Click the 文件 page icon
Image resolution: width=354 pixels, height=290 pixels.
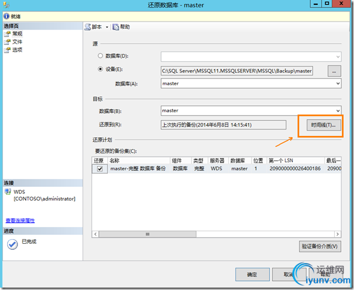click(7, 42)
